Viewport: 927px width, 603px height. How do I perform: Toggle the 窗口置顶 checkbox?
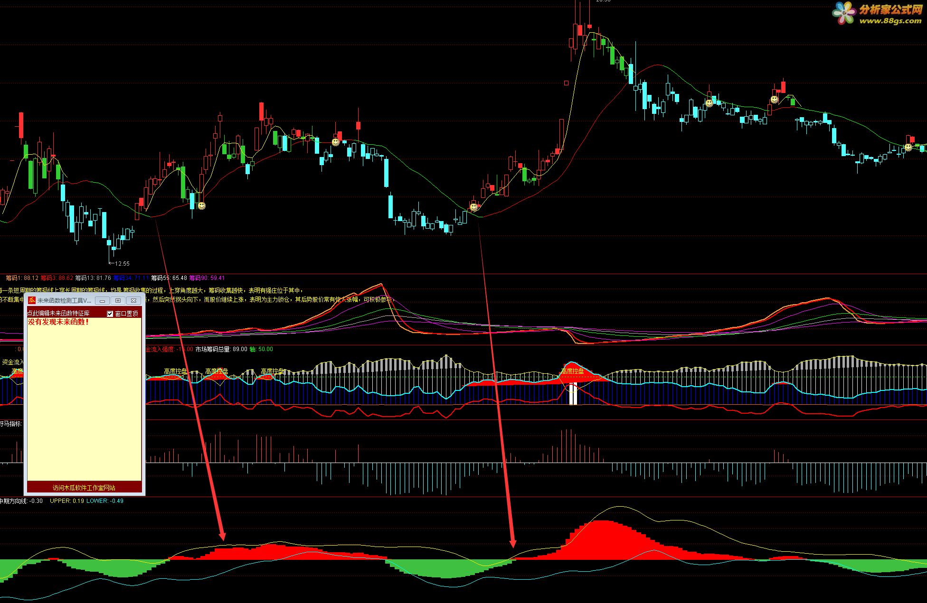(x=110, y=314)
